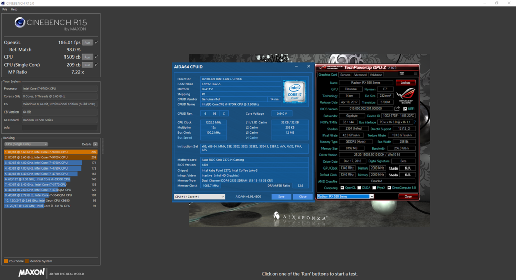Screen dimensions: 516x280
Task: Select ranking row i7-4770K CPU
Action: pyautogui.click(x=50, y=174)
